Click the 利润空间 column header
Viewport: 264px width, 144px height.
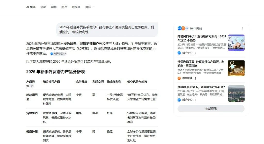coord(98,82)
